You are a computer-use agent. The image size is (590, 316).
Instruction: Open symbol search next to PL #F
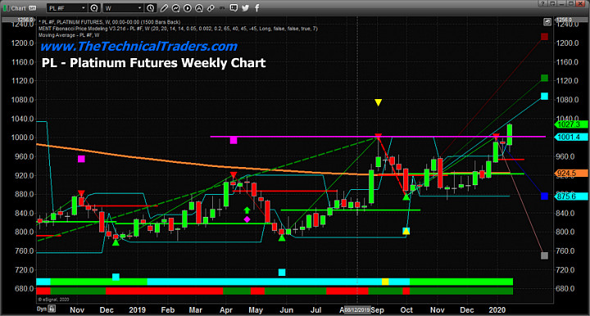(x=94, y=8)
